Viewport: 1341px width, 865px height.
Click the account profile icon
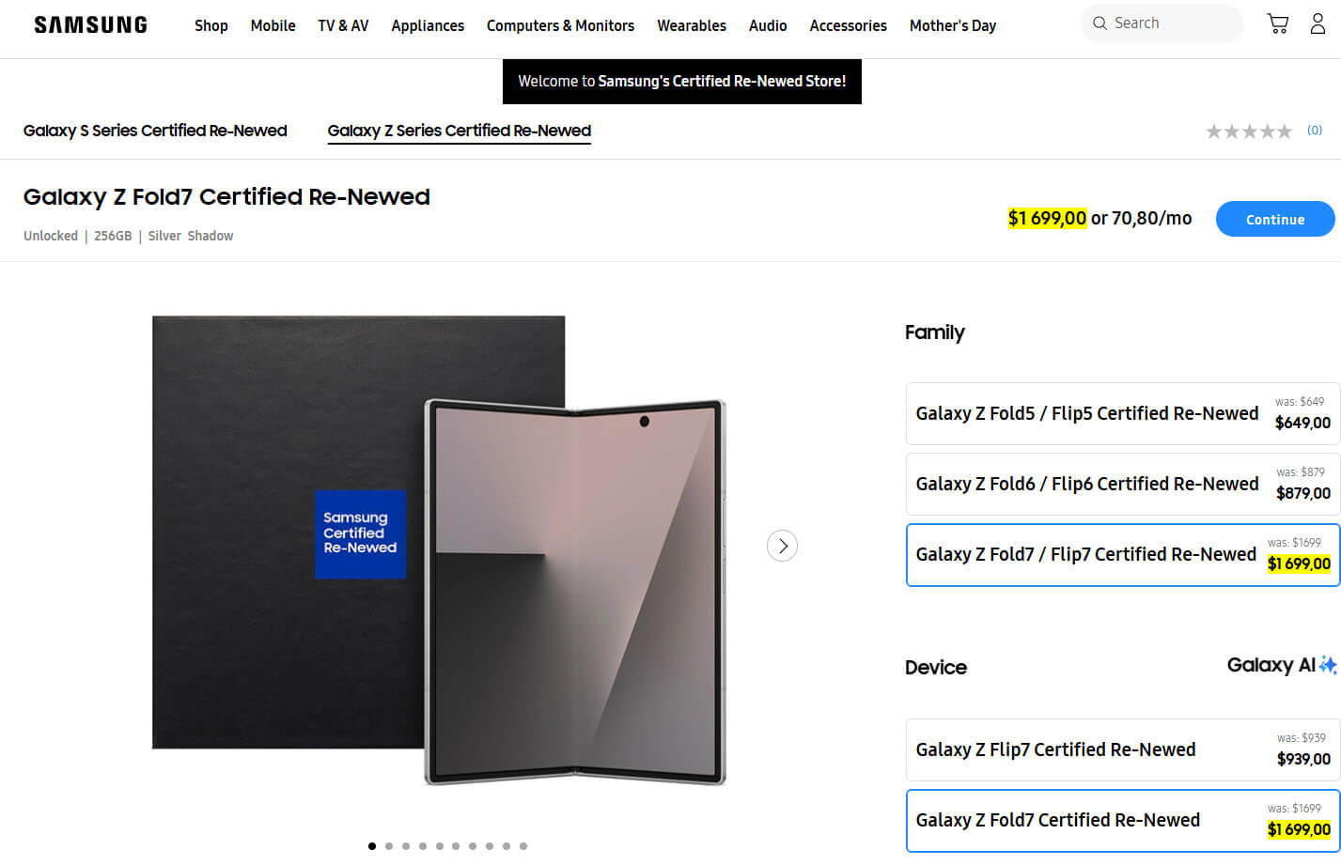(x=1318, y=23)
